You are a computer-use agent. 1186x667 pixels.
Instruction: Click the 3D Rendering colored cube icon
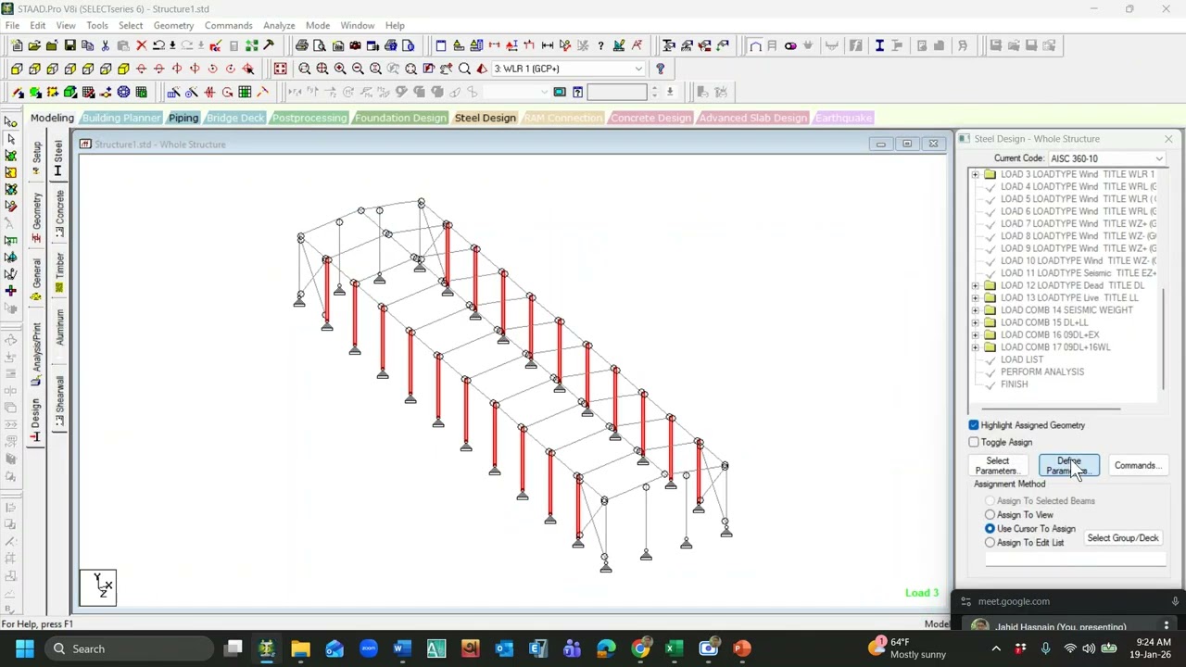[69, 92]
